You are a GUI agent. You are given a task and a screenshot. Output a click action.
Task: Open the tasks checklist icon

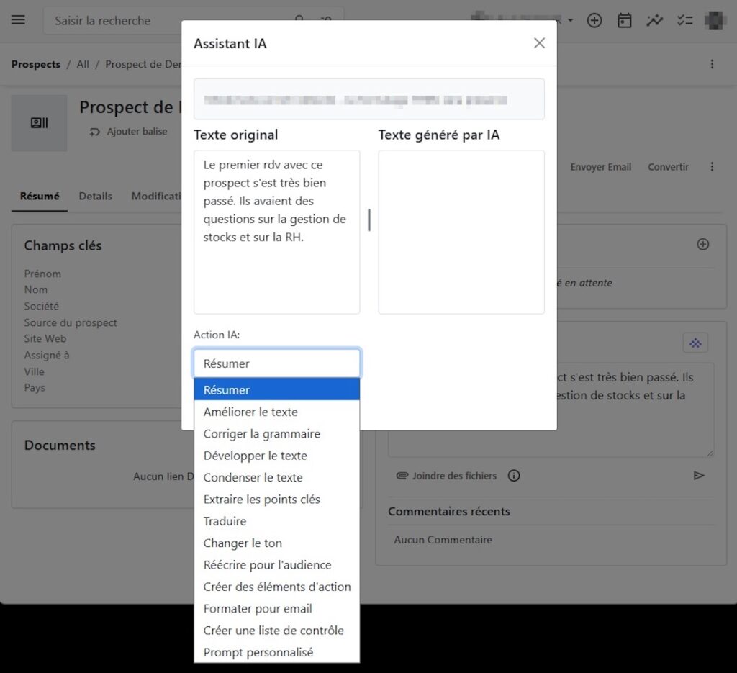coord(684,20)
